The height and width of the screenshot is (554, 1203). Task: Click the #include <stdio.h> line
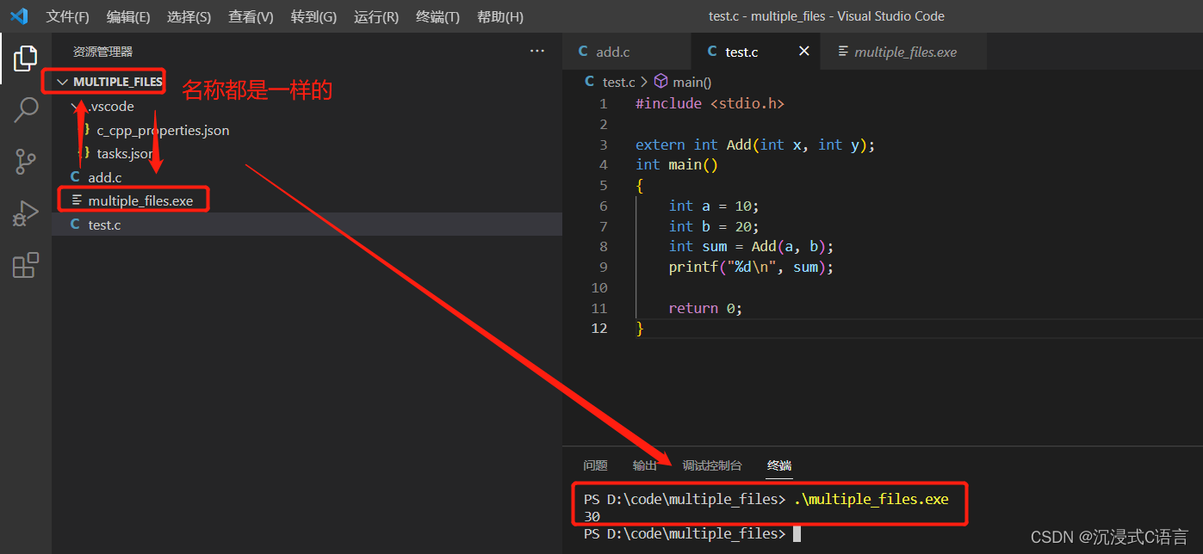point(710,103)
